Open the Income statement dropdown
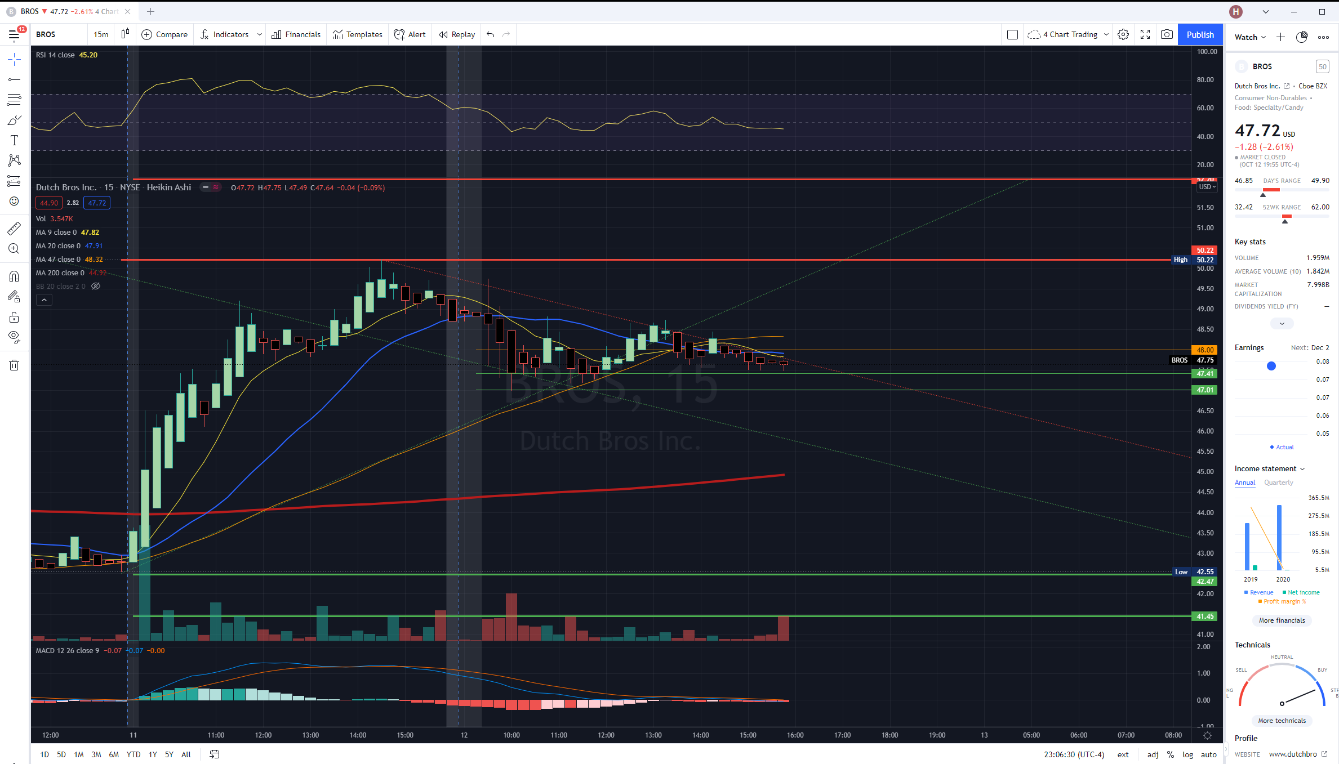Screen dimensions: 1339x764 coord(1269,468)
